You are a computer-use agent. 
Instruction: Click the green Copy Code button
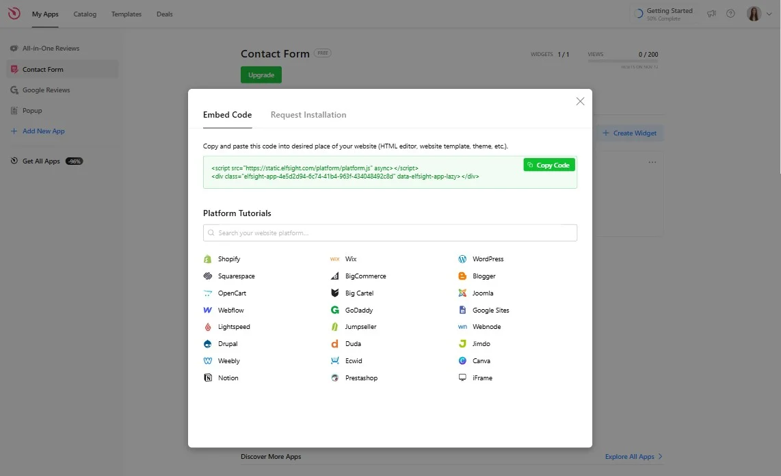pyautogui.click(x=549, y=164)
